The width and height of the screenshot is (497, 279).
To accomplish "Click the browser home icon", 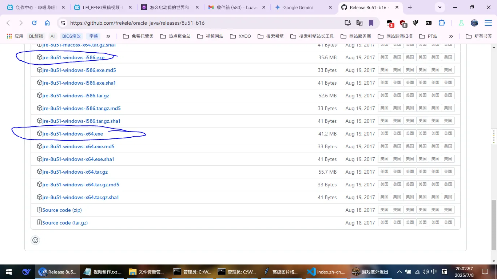I will point(47,23).
